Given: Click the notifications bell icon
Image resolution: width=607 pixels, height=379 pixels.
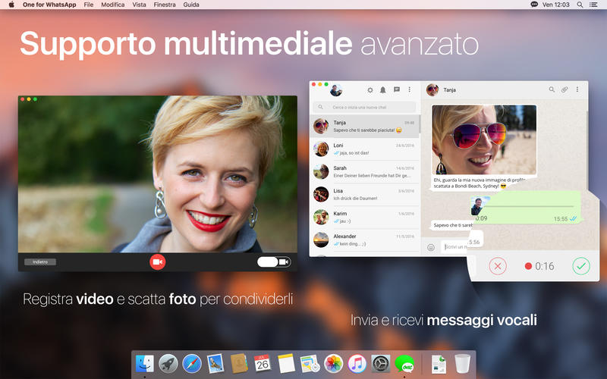Looking at the screenshot, I should (x=383, y=89).
